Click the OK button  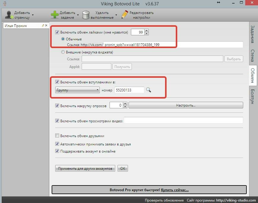[123, 169]
